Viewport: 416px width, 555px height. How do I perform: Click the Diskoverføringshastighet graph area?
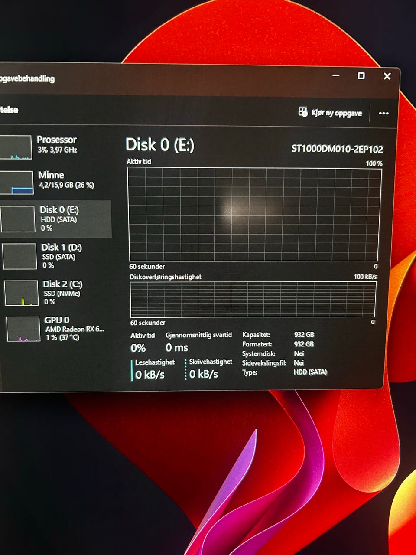tap(253, 300)
